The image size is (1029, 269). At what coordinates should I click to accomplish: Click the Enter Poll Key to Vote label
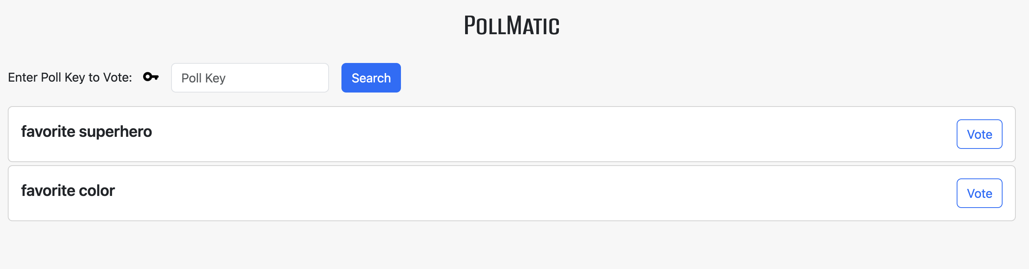tap(70, 77)
